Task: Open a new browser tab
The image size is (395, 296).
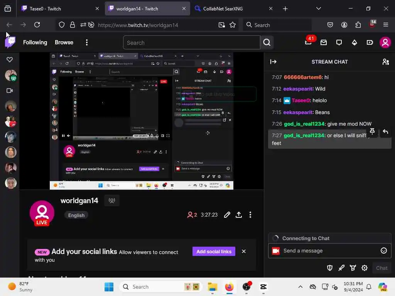Action: (x=285, y=9)
